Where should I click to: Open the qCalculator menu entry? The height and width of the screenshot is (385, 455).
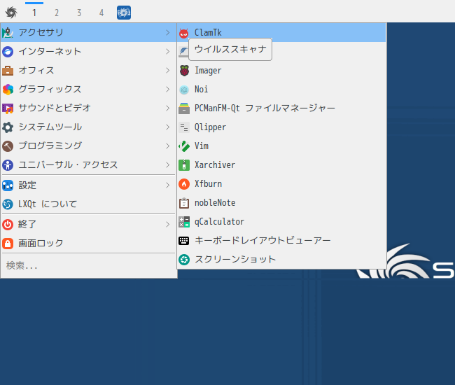(281, 222)
